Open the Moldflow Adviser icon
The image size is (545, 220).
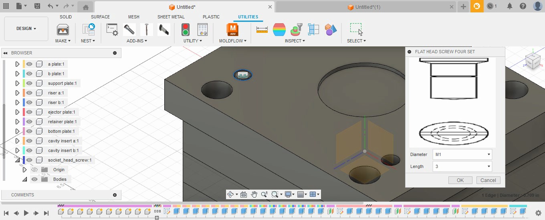(232, 30)
